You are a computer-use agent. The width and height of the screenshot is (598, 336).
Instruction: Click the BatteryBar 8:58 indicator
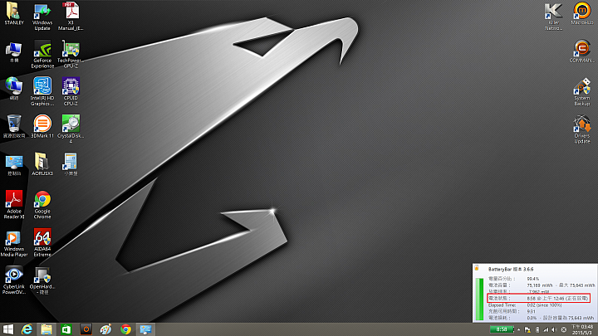pyautogui.click(x=502, y=329)
